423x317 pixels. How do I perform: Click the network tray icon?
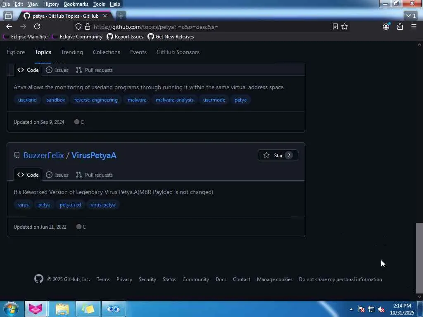click(371, 309)
